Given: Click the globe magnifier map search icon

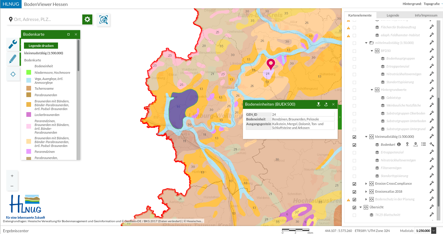Looking at the screenshot, I should 104,20.
